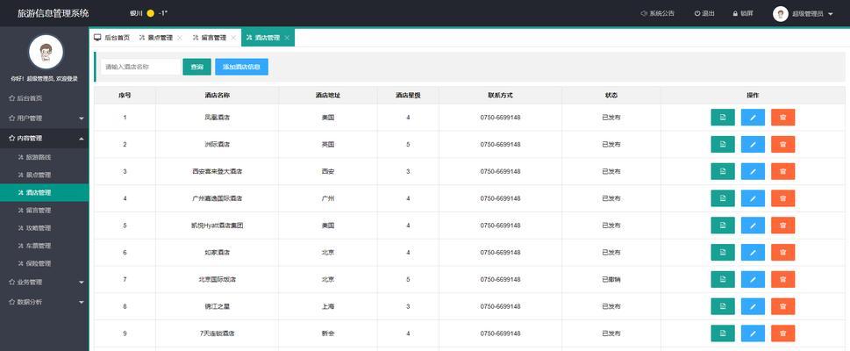The image size is (850, 351).
Task: Click 酒店星级 column header
Action: pos(408,95)
